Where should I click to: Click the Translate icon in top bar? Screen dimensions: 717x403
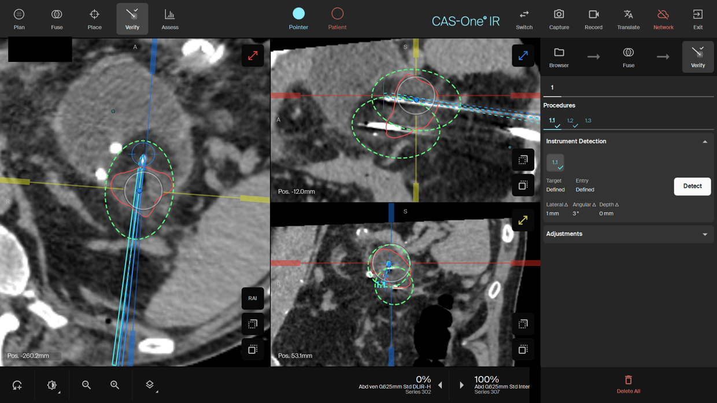click(x=628, y=19)
